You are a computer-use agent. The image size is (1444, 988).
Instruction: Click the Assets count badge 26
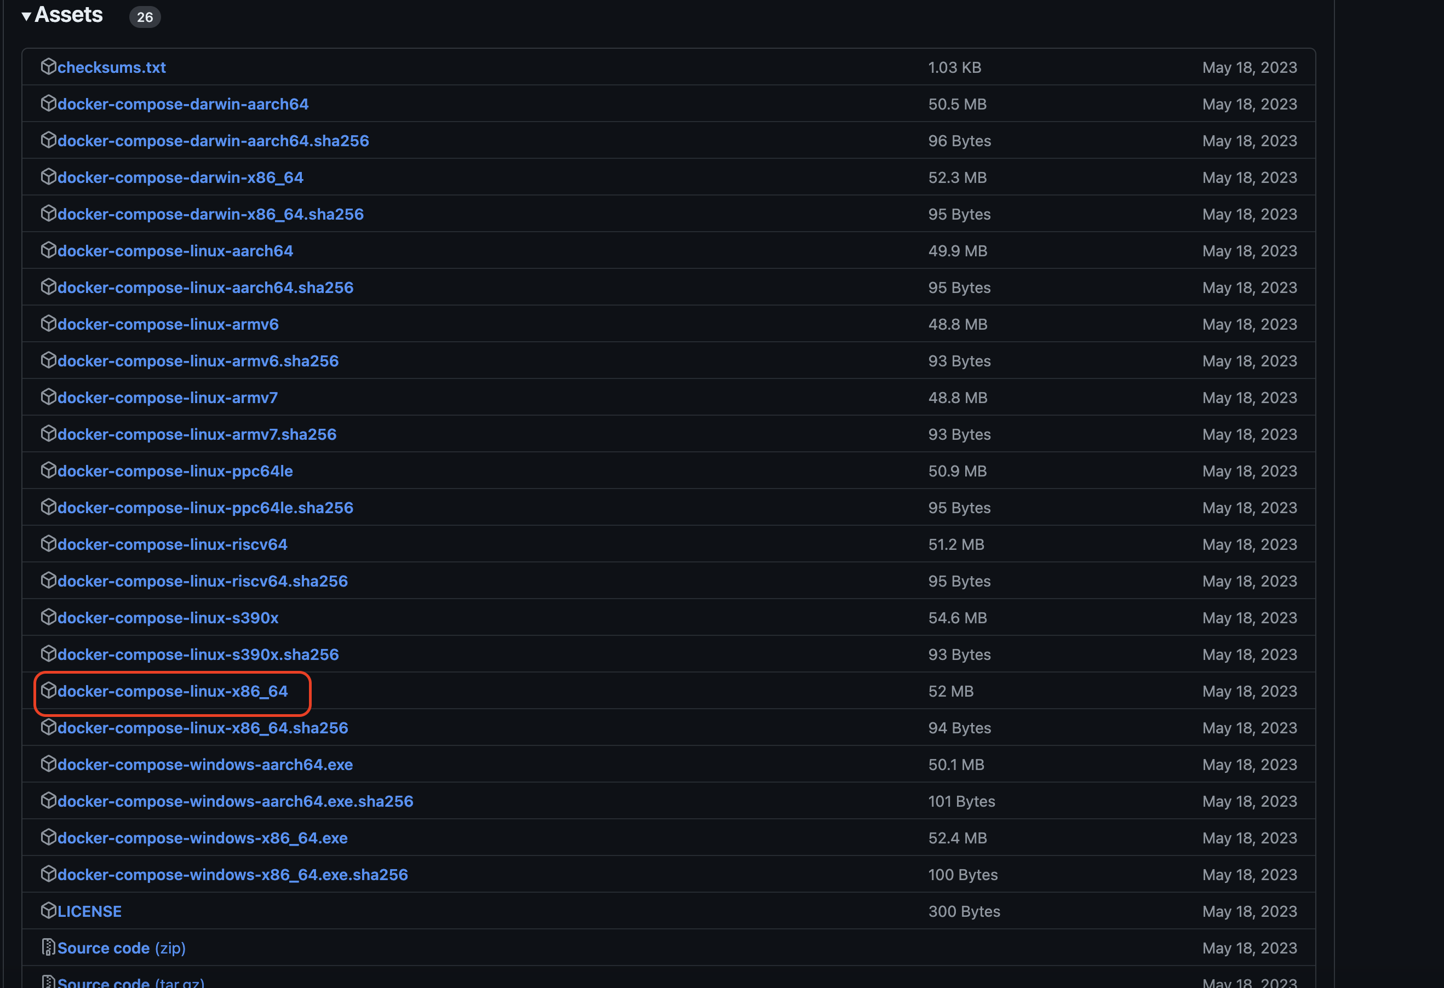click(145, 17)
